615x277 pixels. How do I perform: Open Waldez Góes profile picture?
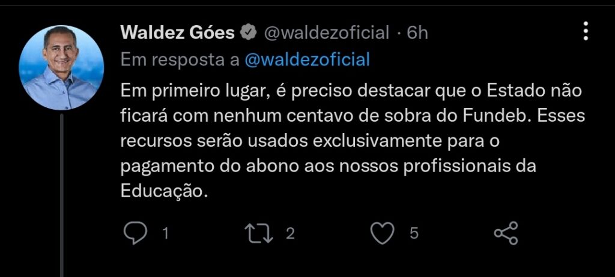pyautogui.click(x=61, y=67)
